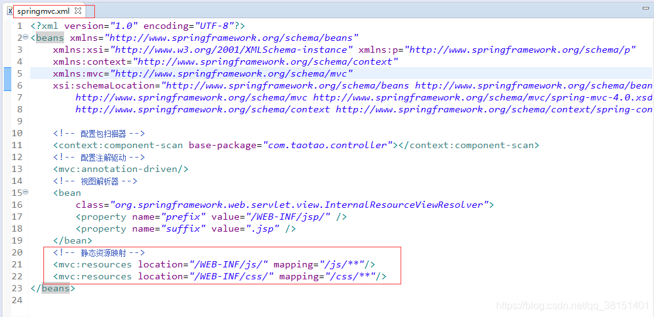This screenshot has height=317, width=654.
Task: Click the prefix property name value
Action: click(x=183, y=217)
